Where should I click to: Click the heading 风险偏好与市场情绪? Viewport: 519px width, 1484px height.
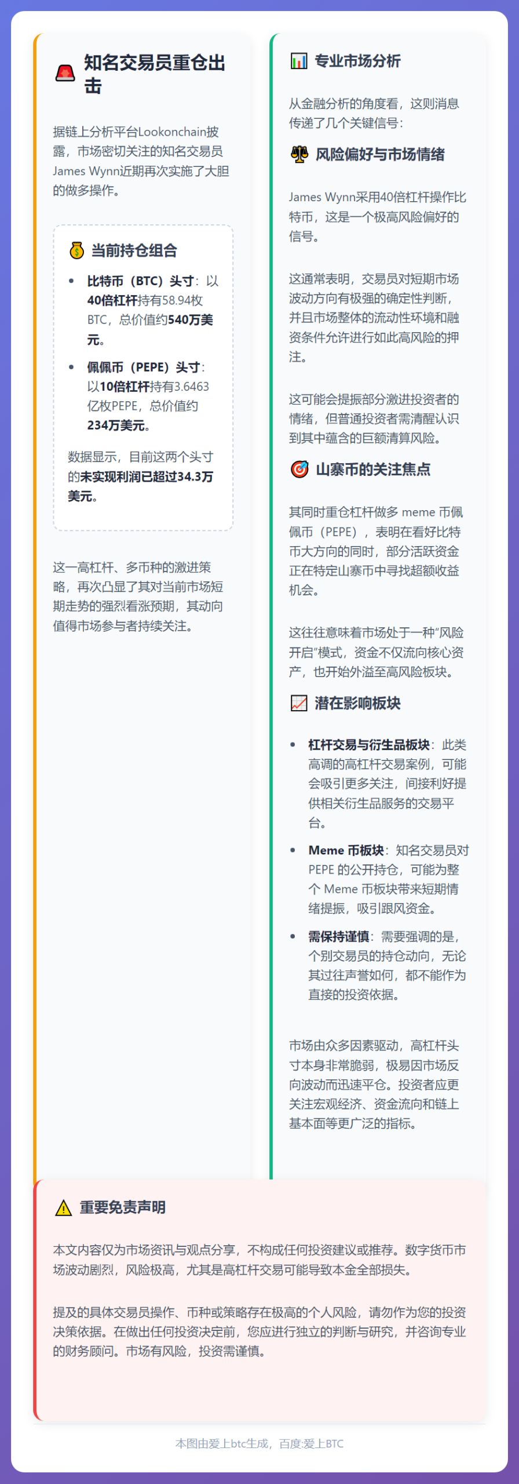[380, 154]
